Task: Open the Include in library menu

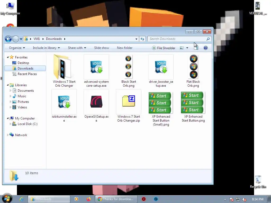Action: 46,48
